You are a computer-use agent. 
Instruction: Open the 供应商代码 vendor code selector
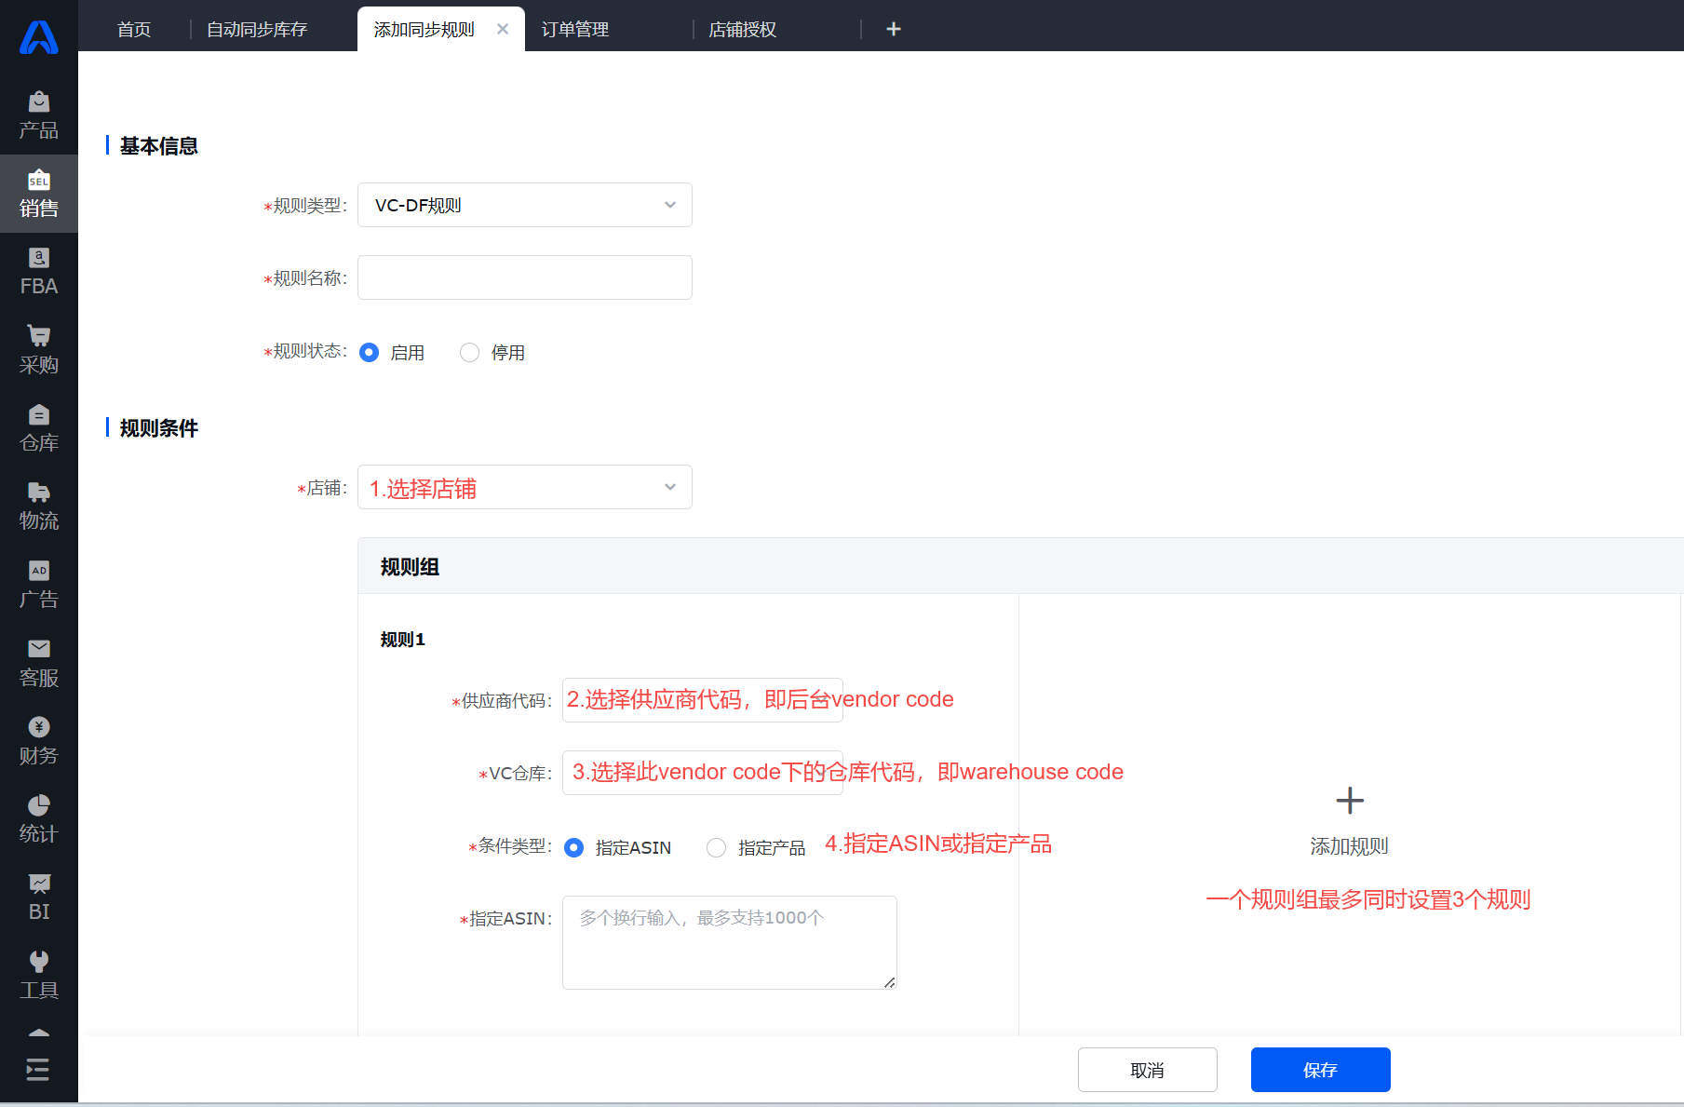[x=702, y=699]
